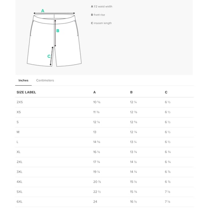Click the shorts diagram illustration
This screenshot has height=208, width=208.
pos(54,38)
